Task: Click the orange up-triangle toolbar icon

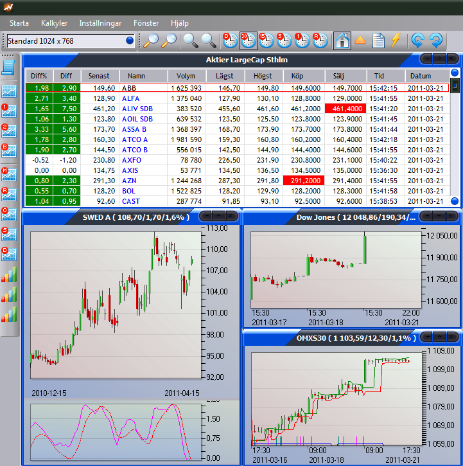Action: pos(360,40)
